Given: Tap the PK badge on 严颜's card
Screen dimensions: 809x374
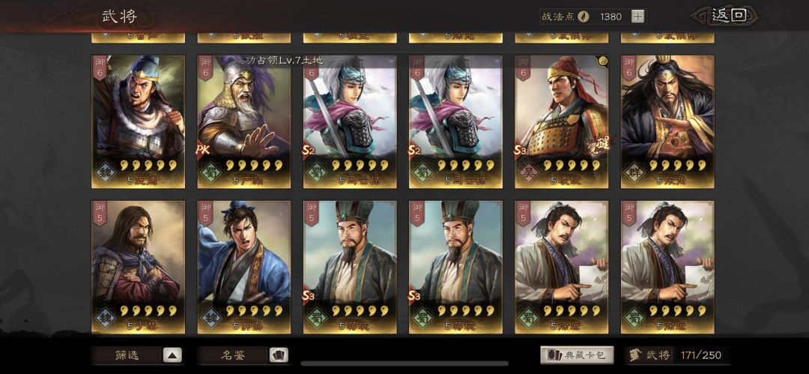Looking at the screenshot, I should (203, 151).
